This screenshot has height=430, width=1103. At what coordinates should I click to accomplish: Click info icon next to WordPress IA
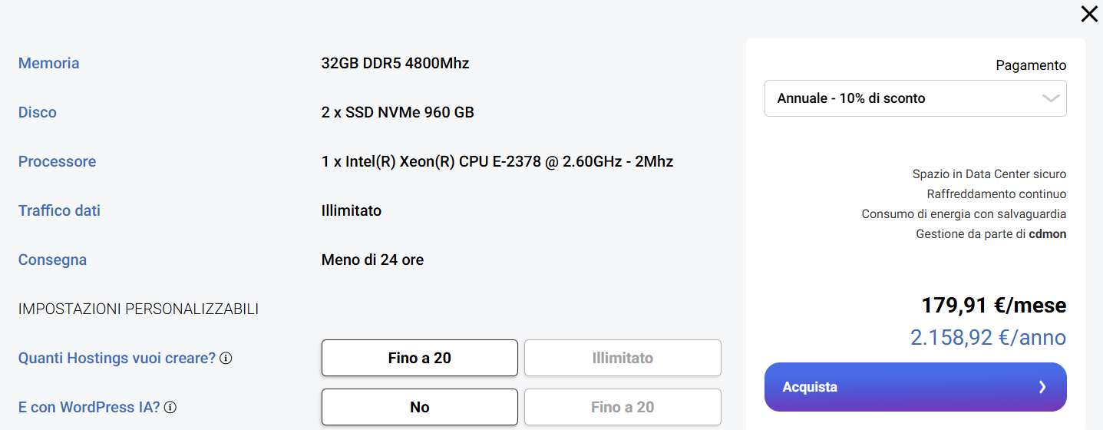point(170,408)
